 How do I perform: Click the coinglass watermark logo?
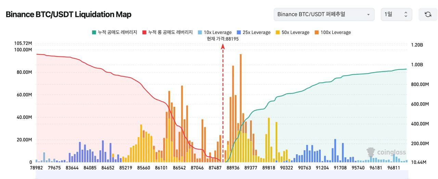click(x=386, y=152)
